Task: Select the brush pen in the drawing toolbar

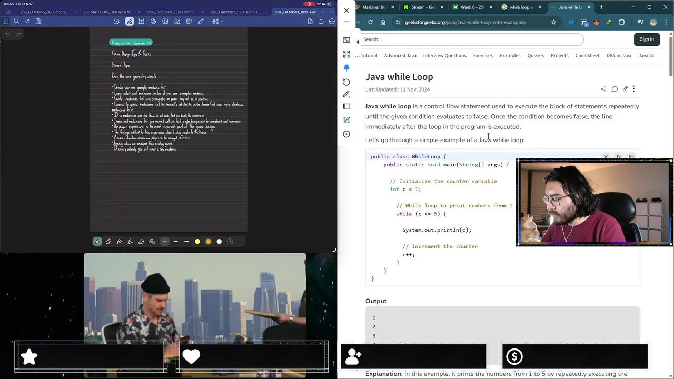Action: (x=119, y=242)
